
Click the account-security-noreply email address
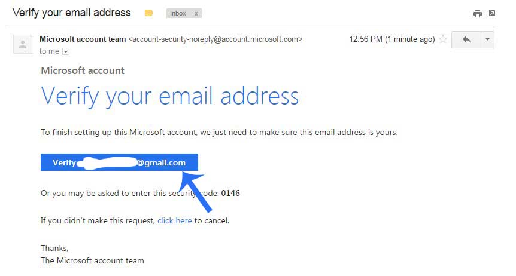(215, 39)
